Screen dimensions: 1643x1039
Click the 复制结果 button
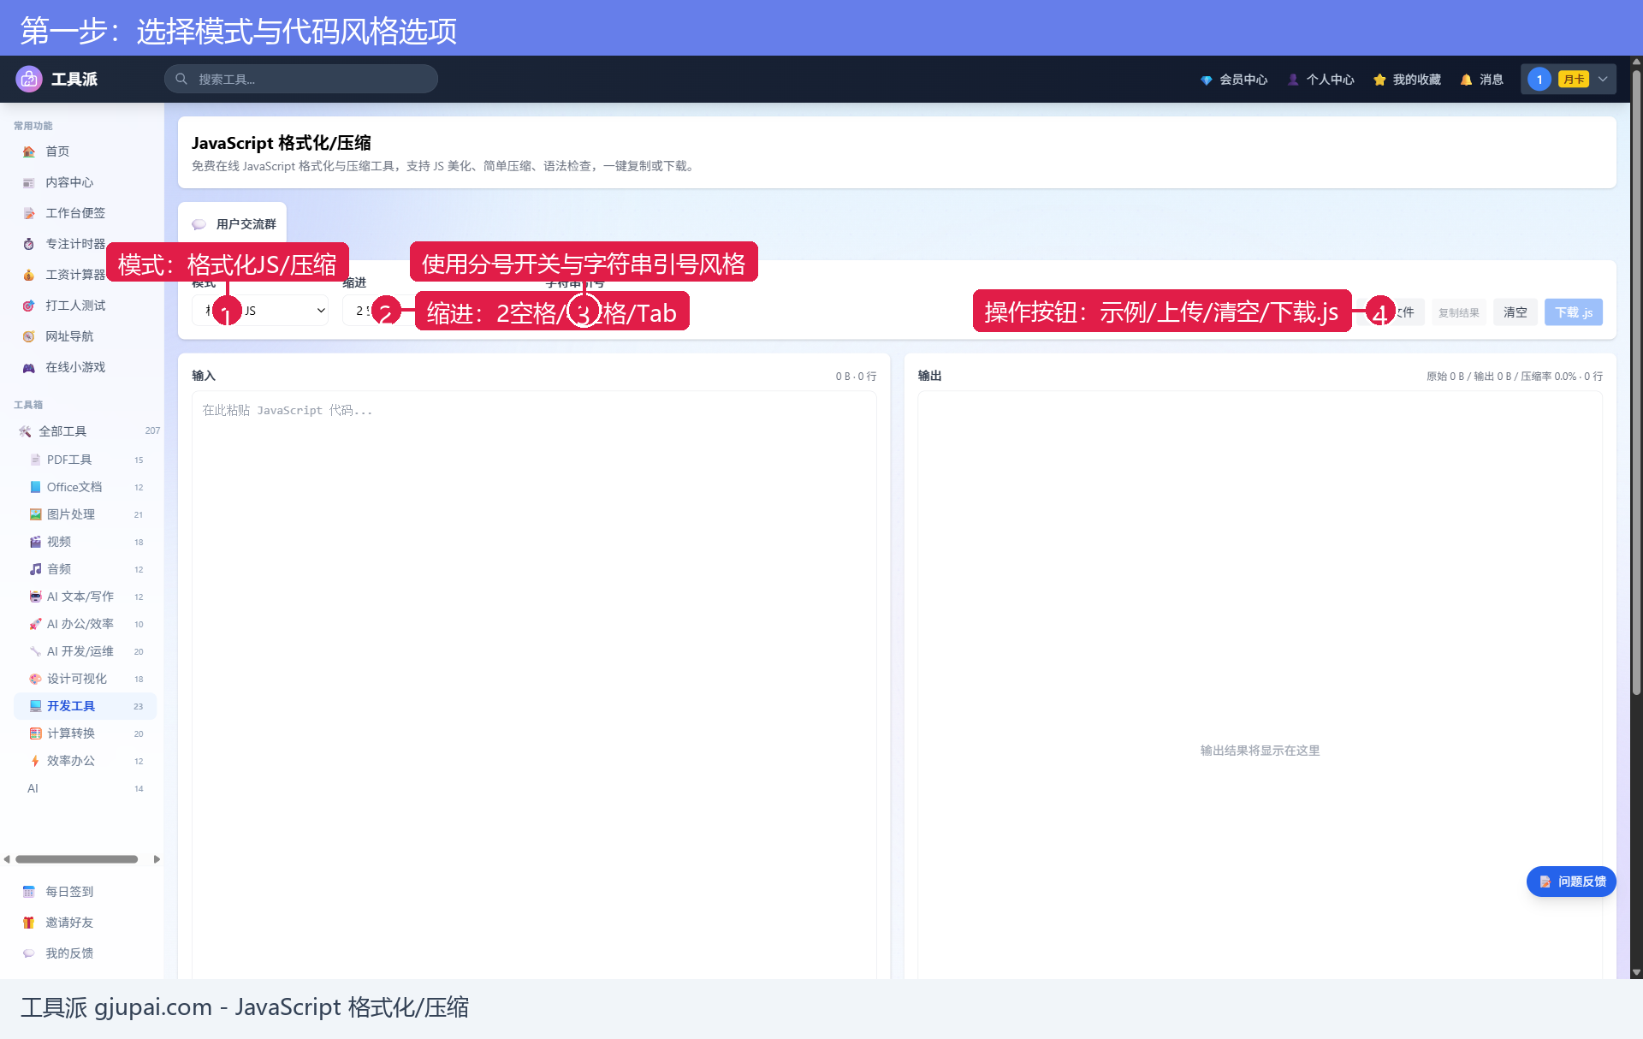[1458, 312]
